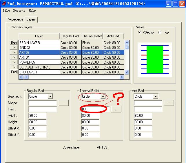Click the Flash thermal relief cell of BEGIN LAYER
The height and width of the screenshot is (163, 186).
[92, 42]
